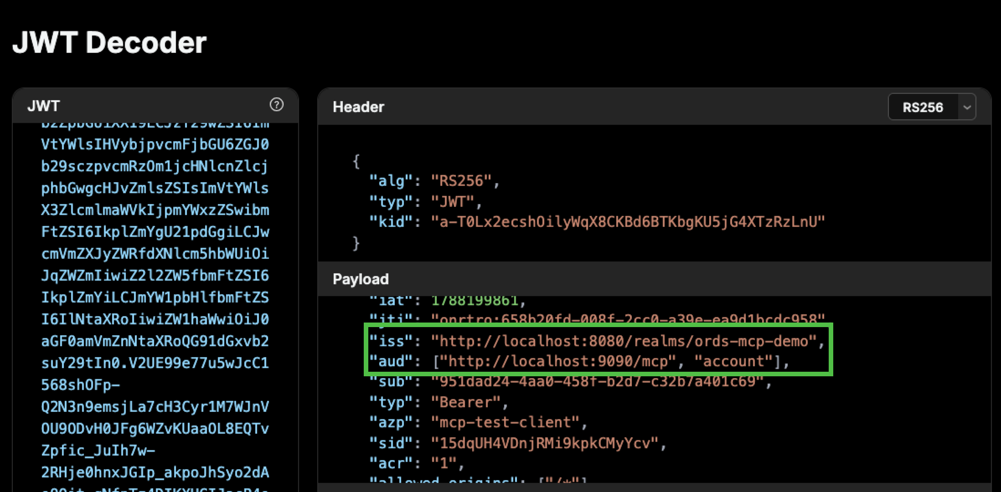Image resolution: width=1001 pixels, height=492 pixels.
Task: Click the aud value http://localhost:9090/mcp
Action: pyautogui.click(x=557, y=361)
